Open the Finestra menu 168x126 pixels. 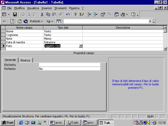click(x=74, y=8)
